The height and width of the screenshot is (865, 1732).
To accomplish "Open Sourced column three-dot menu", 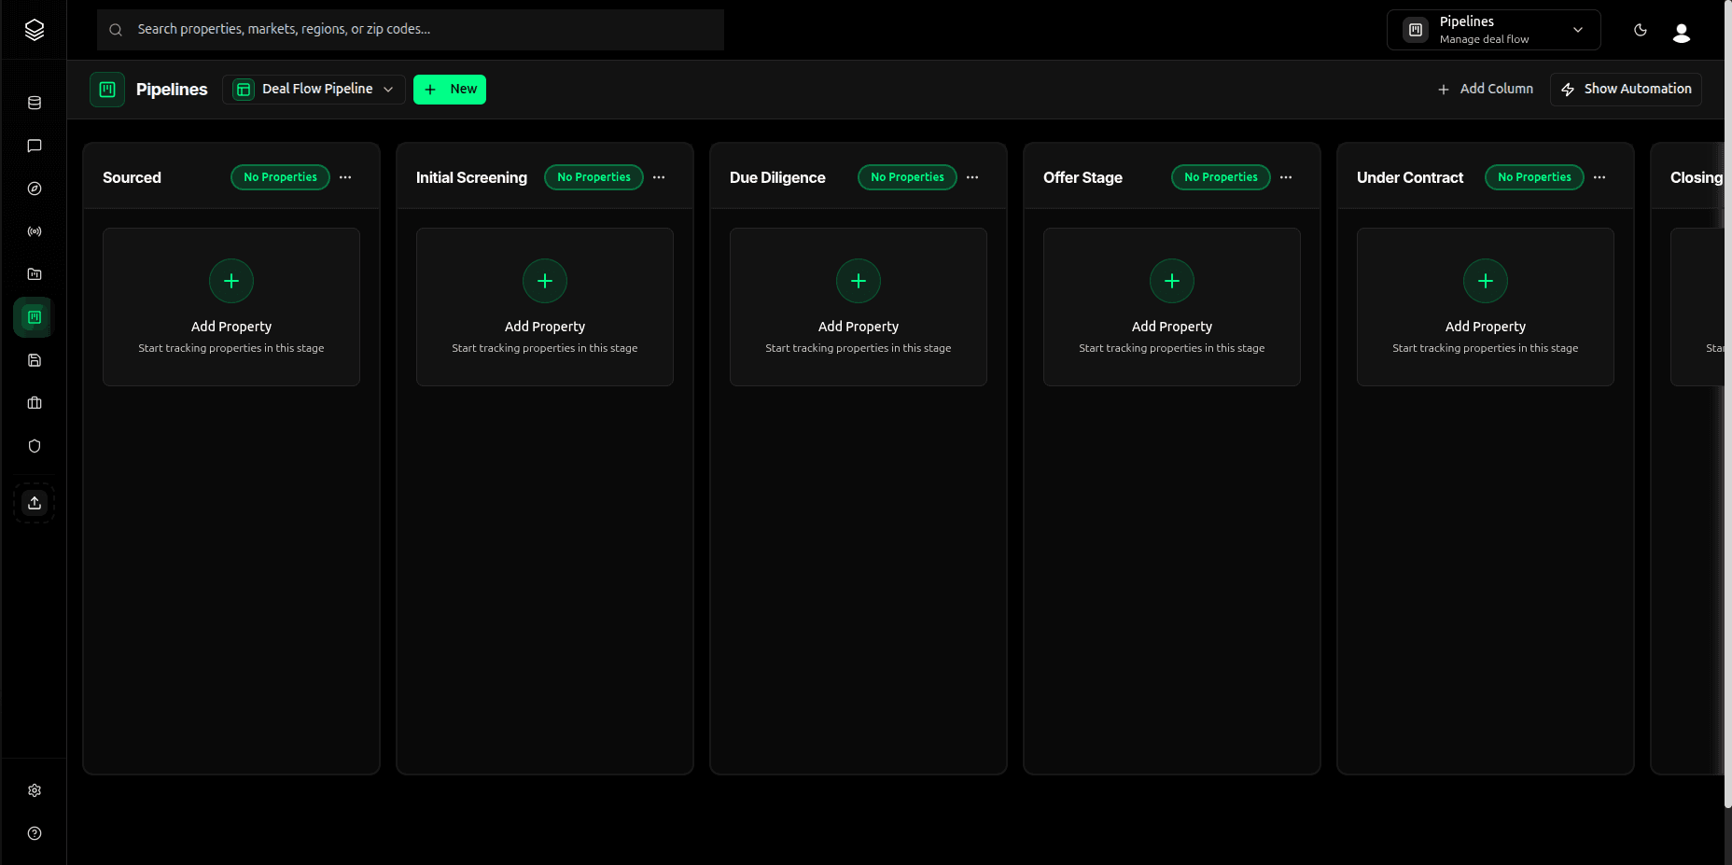I will point(345,177).
